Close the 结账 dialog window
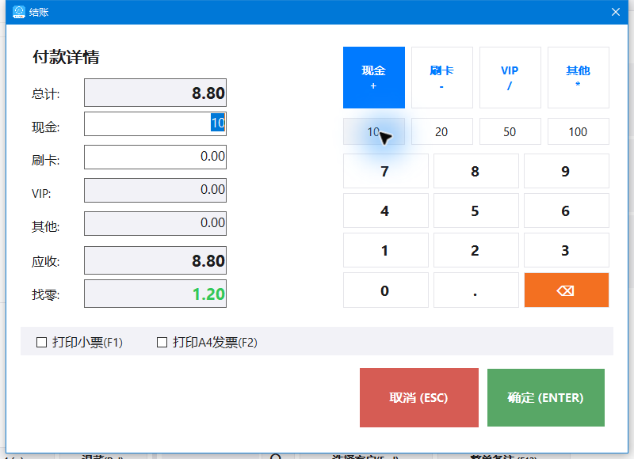This screenshot has width=634, height=459. point(616,12)
